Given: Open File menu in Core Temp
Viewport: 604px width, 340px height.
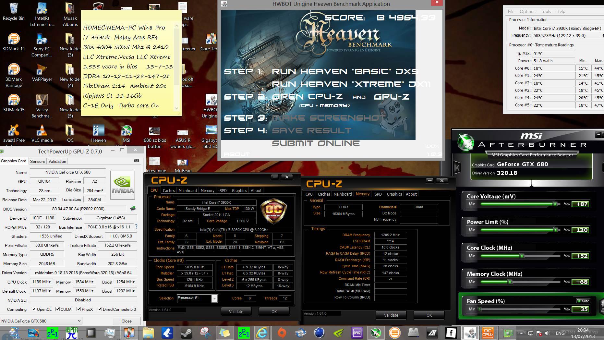Looking at the screenshot, I should coord(511,11).
